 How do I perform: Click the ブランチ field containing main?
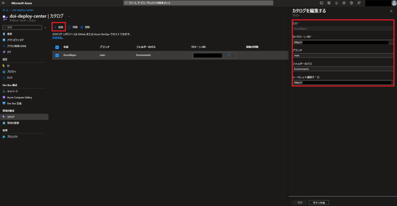click(343, 56)
